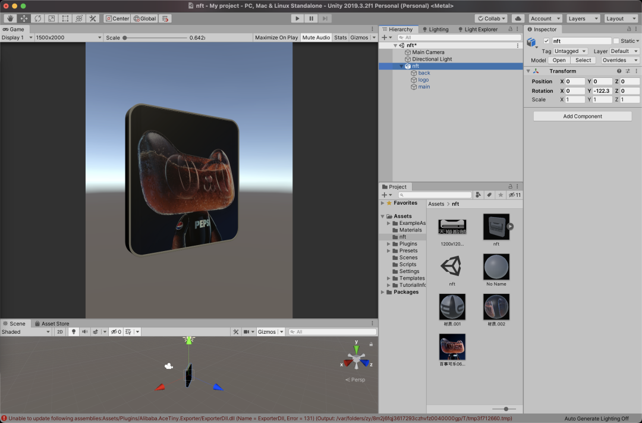
Task: Open the Layout dropdown
Action: (621, 18)
